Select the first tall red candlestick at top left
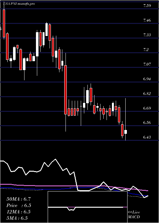This screenshot has height=223, width=159. click(x=4, y=24)
